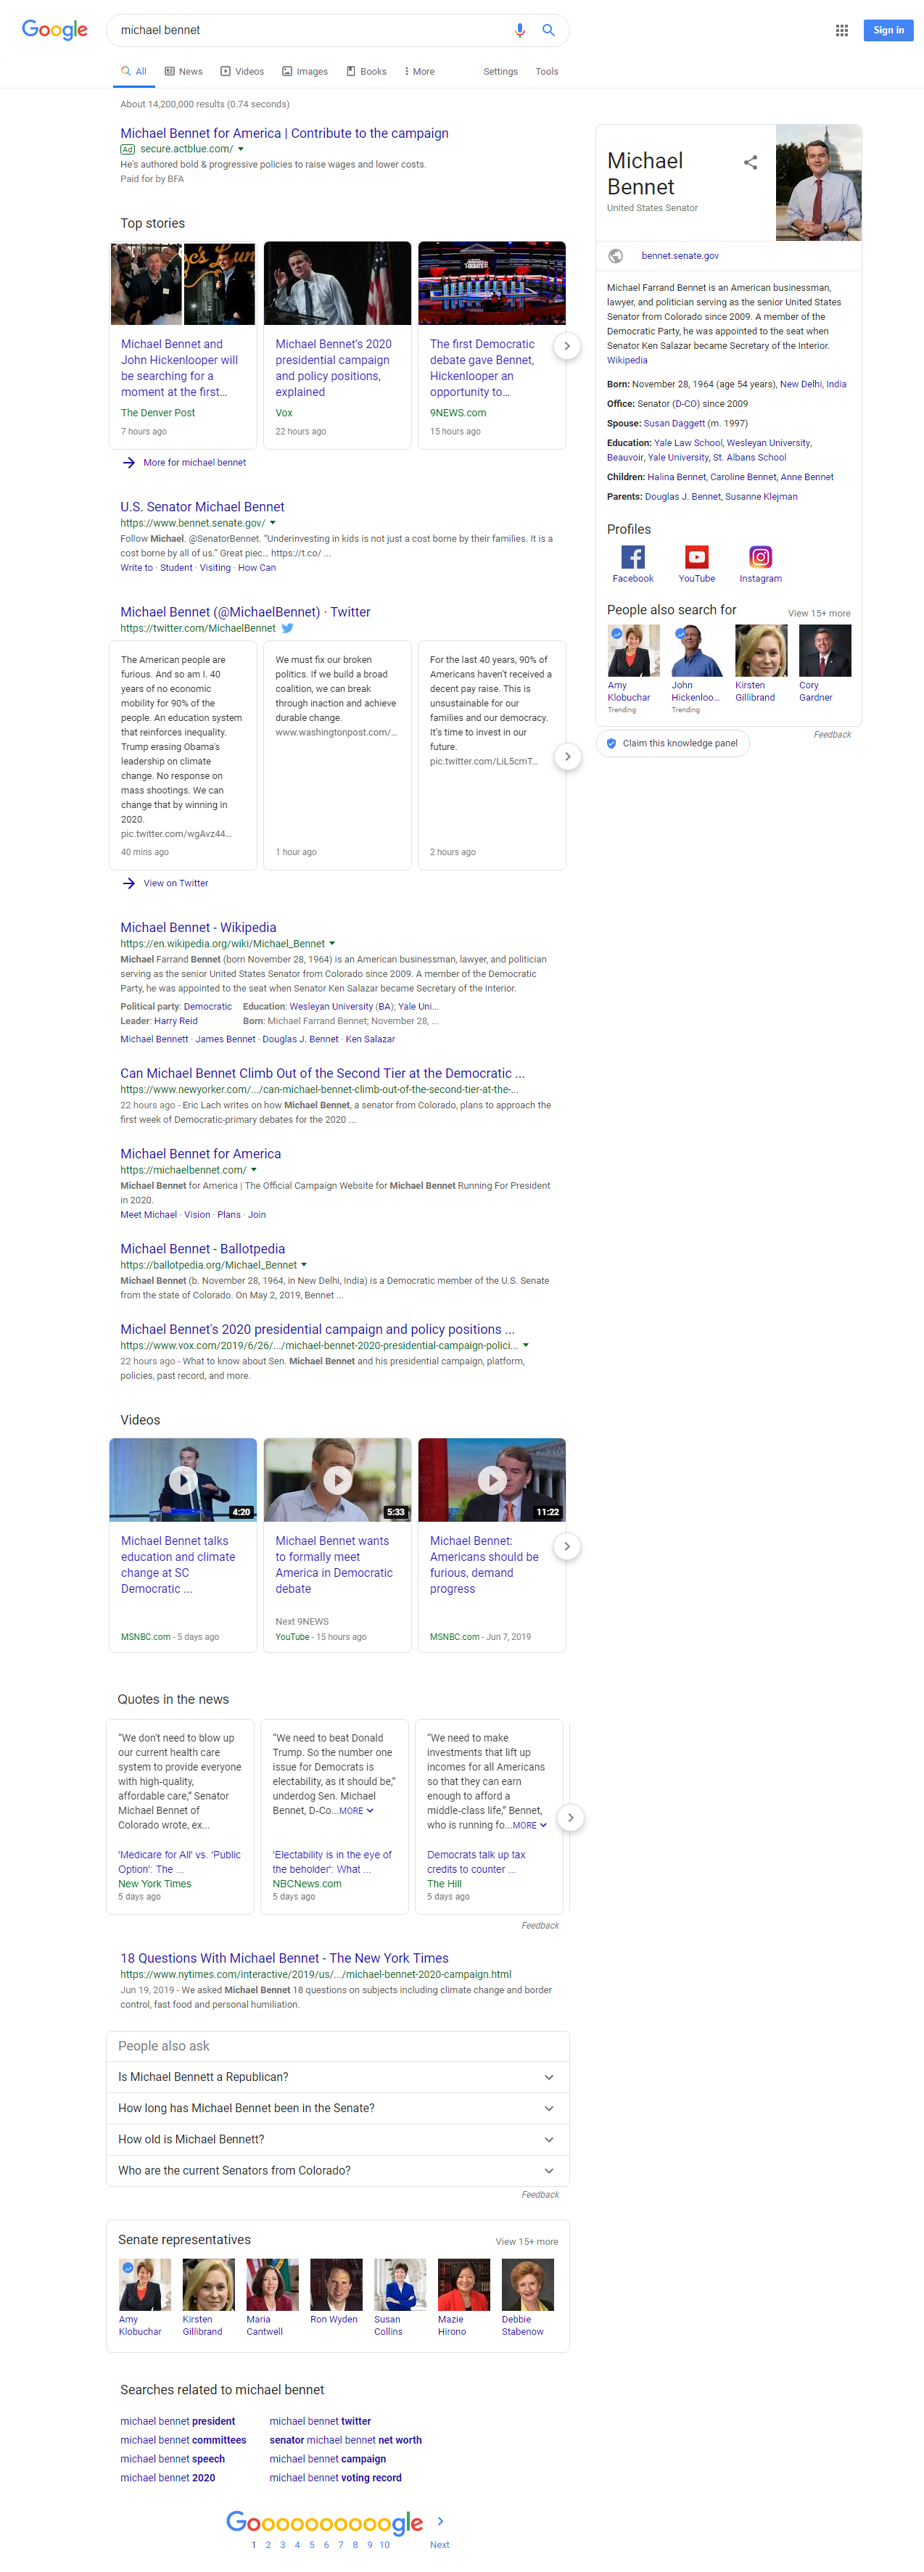
Task: Share the Michael Bennet knowledge panel
Action: coord(751,162)
